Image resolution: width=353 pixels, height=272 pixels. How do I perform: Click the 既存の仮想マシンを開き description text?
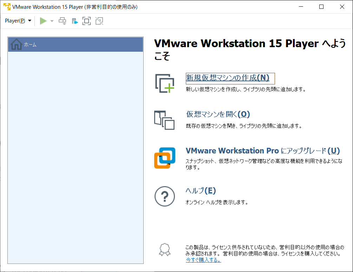(x=244, y=126)
